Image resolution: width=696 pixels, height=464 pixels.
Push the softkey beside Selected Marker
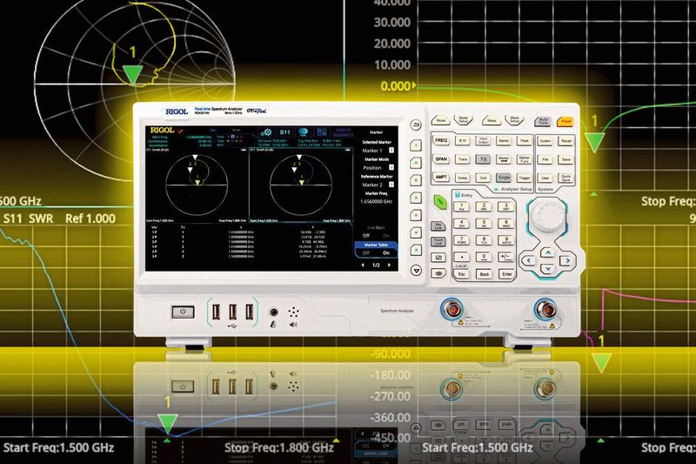pyautogui.click(x=416, y=145)
